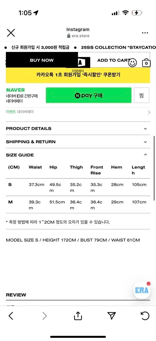The image size is (156, 341).
Task: Tap the green N pay 구매 button
Action: click(x=88, y=95)
